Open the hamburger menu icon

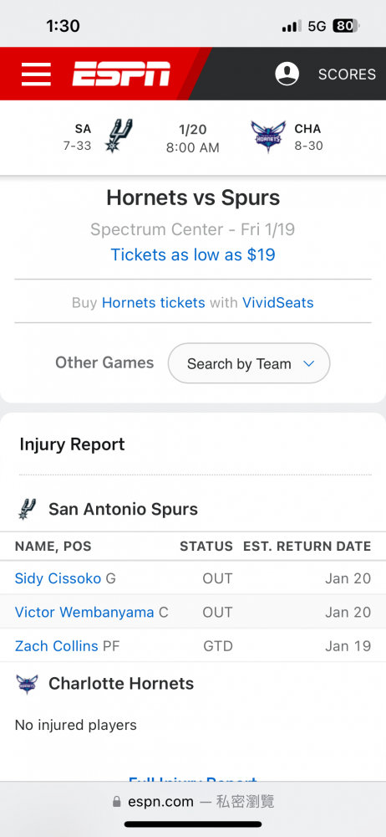(x=36, y=74)
